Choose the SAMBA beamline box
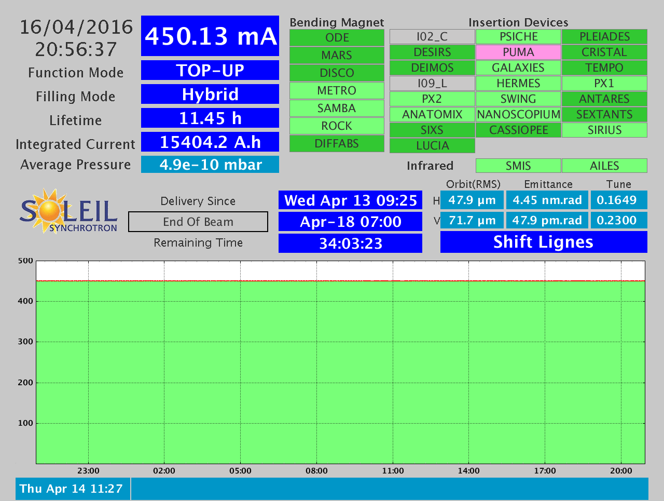 (x=337, y=109)
